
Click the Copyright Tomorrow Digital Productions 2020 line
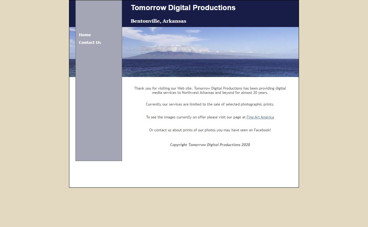210,145
